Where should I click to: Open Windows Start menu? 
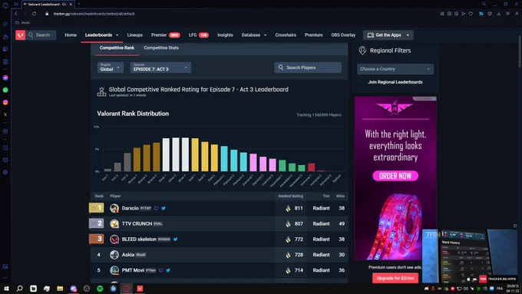[x=6, y=289]
